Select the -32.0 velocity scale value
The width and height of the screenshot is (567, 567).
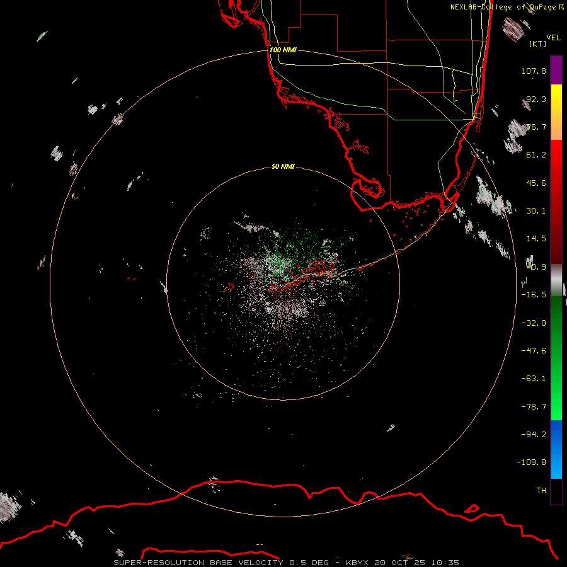pyautogui.click(x=534, y=323)
